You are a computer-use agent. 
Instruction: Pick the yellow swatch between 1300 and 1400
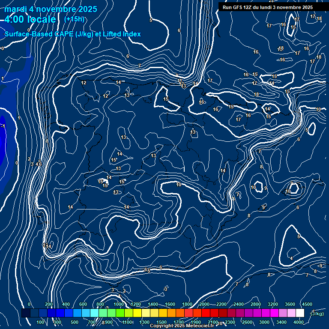[x=146, y=313]
